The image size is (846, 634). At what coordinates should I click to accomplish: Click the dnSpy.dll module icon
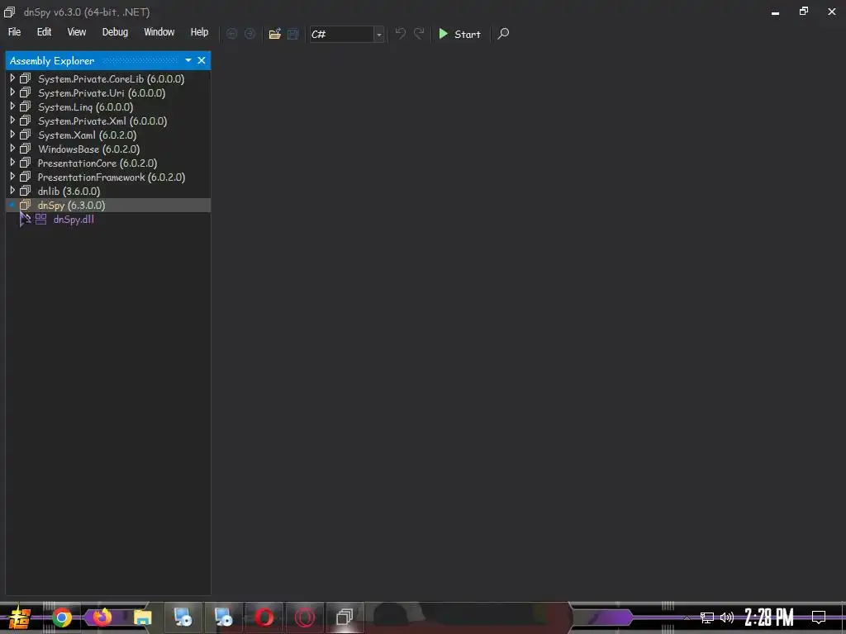pos(41,219)
